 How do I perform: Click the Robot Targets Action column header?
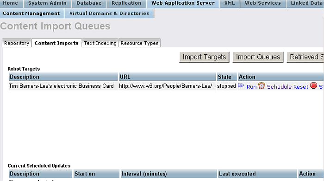point(281,77)
